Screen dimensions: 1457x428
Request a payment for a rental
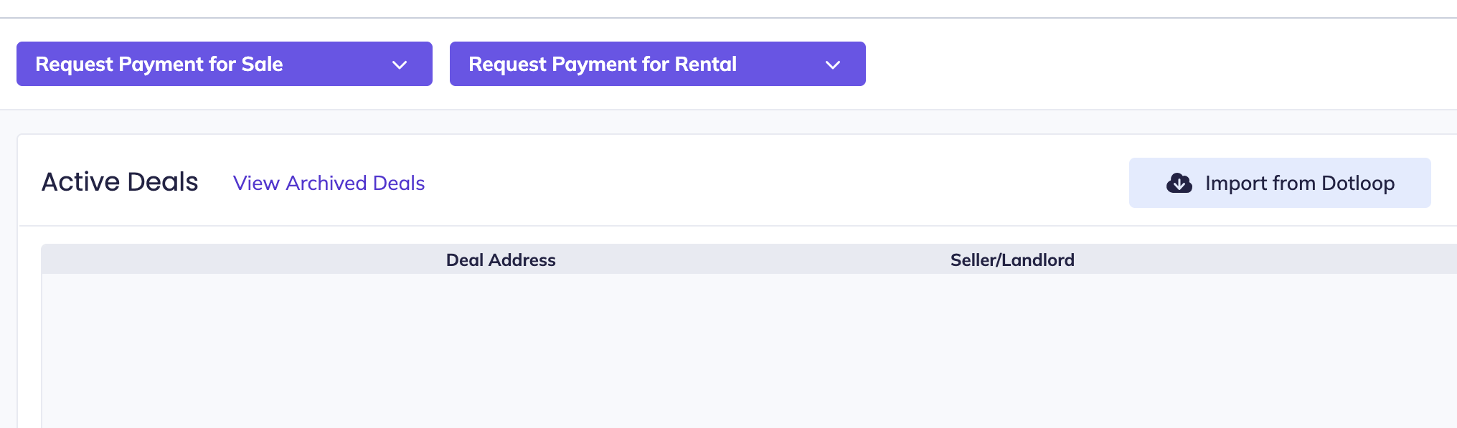pyautogui.click(x=657, y=64)
